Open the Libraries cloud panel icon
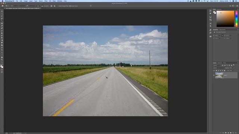The image size is (239, 134). click(211, 36)
